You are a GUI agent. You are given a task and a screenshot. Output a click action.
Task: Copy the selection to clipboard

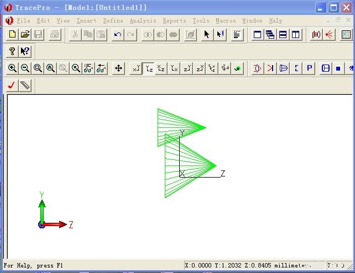point(88,35)
